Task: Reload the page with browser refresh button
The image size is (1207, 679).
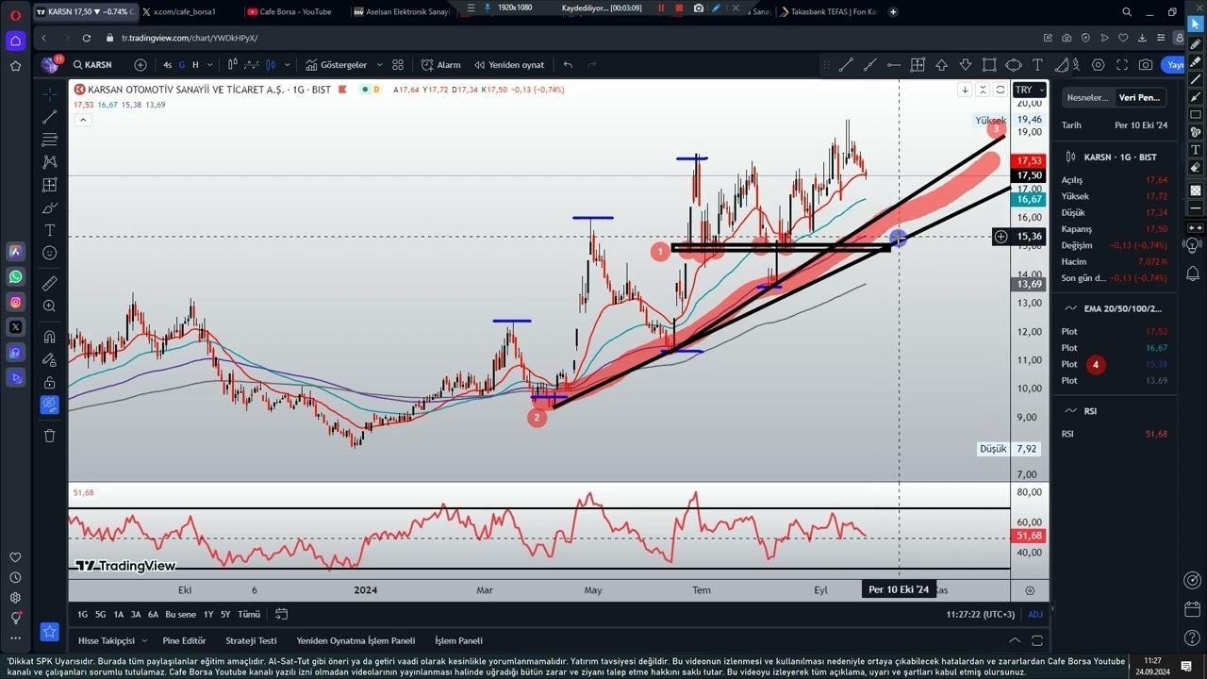Action: click(87, 38)
